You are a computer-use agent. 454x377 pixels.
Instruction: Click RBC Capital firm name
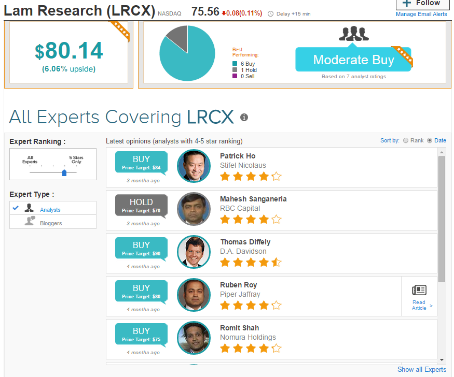point(240,208)
